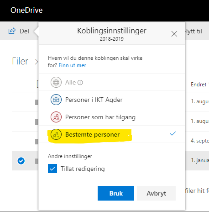The image size is (209, 212).
Task: Sort by the Endret column header
Action: tap(199, 85)
